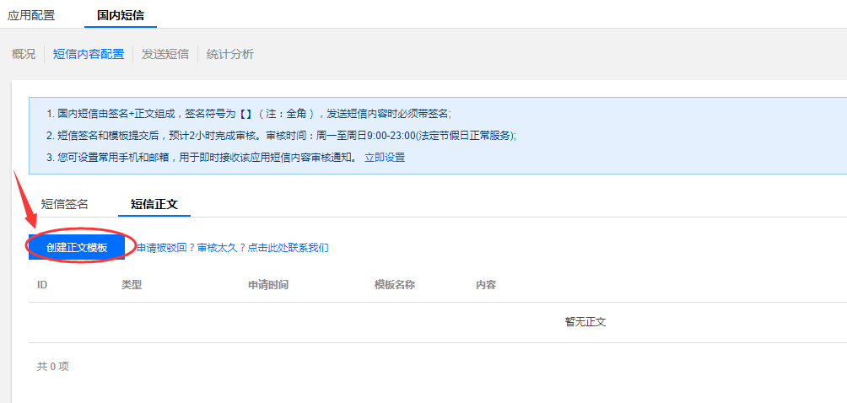Click the ID column header

click(42, 285)
